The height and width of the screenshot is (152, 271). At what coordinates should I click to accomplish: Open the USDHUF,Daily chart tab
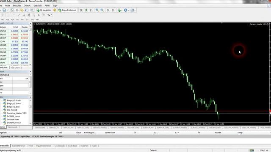tap(133, 128)
